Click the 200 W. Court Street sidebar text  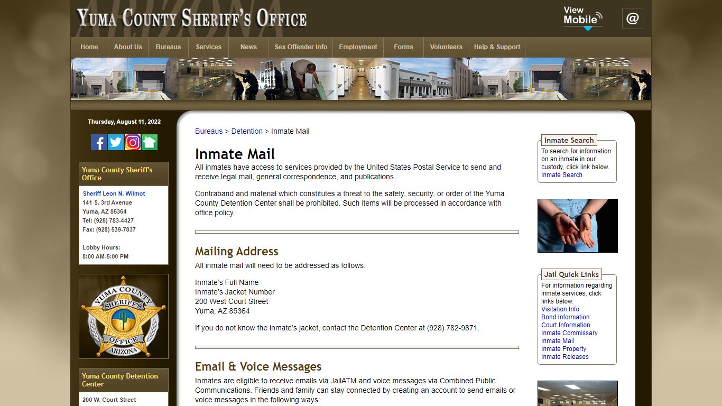[109, 400]
